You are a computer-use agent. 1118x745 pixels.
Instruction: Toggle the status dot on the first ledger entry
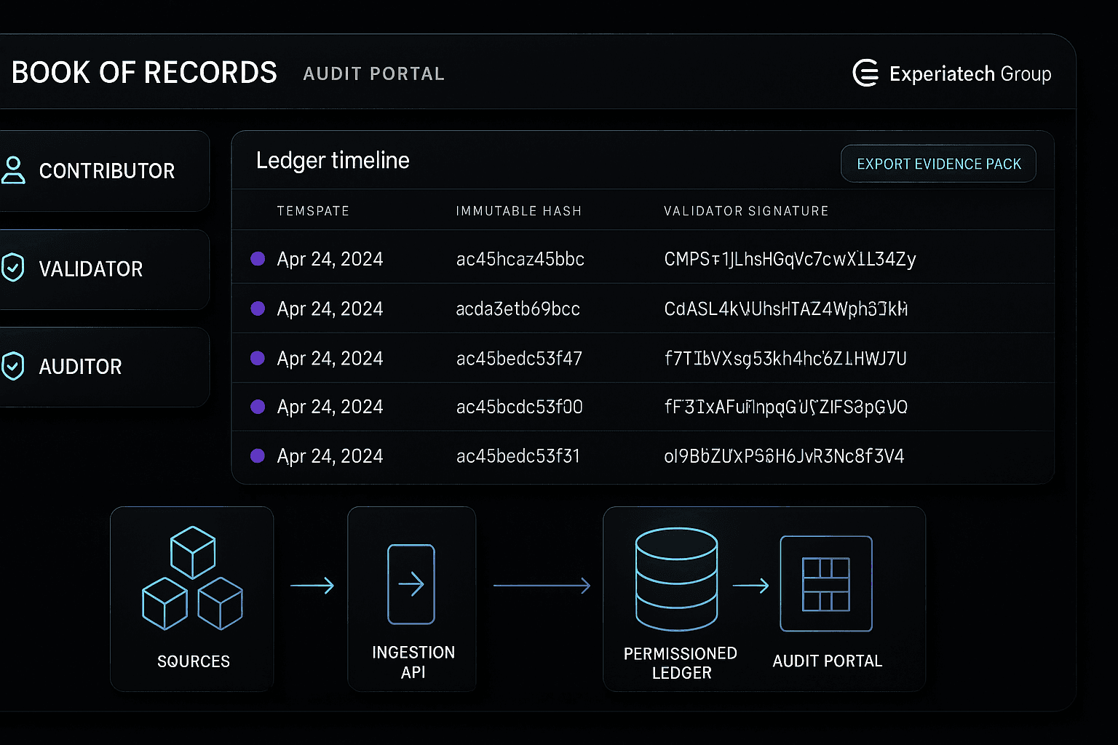tap(258, 259)
